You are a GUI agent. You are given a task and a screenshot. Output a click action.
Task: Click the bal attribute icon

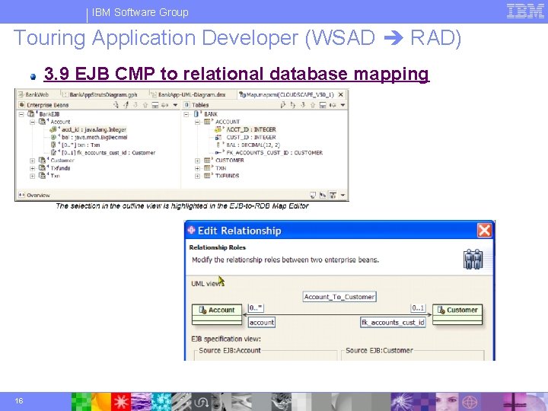53,137
